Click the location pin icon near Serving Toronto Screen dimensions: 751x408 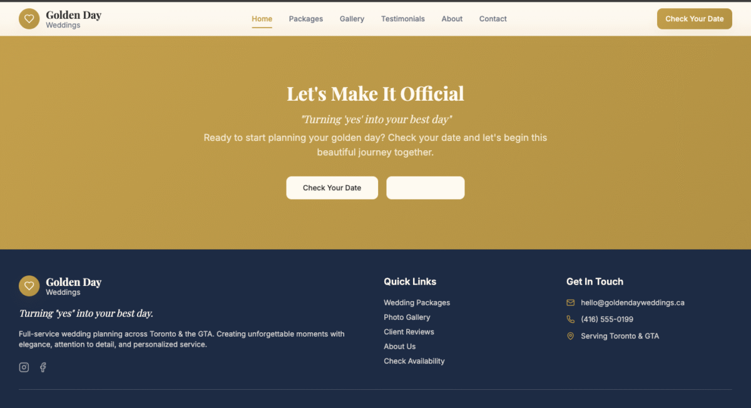570,336
